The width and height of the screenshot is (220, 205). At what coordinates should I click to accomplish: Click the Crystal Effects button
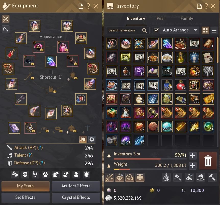tap(76, 197)
